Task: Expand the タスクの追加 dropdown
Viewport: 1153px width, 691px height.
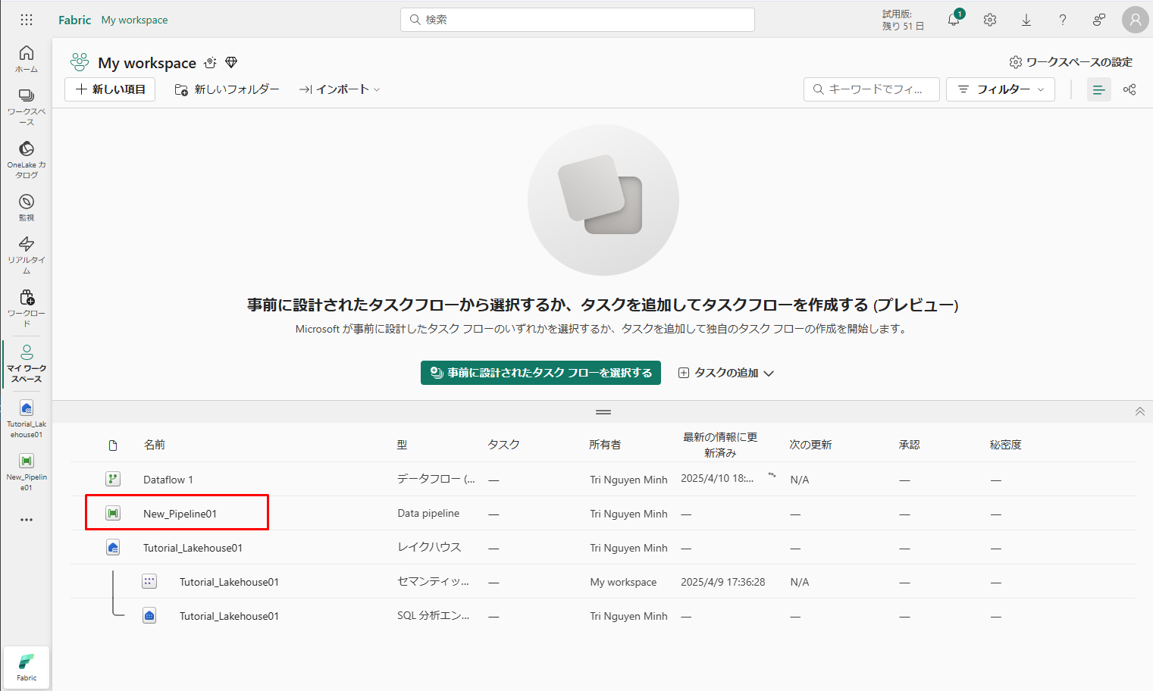Action: coord(726,373)
